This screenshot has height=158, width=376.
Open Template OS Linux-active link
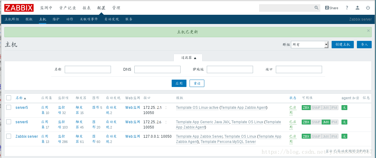pos(197,108)
